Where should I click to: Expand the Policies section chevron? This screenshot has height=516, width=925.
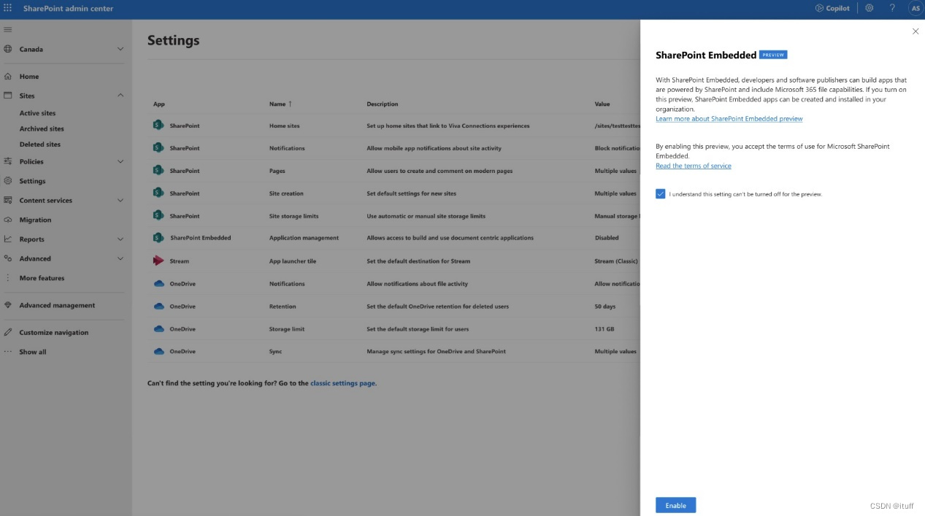click(120, 161)
